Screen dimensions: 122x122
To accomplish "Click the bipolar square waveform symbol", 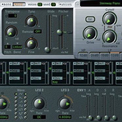I will 21,106.
